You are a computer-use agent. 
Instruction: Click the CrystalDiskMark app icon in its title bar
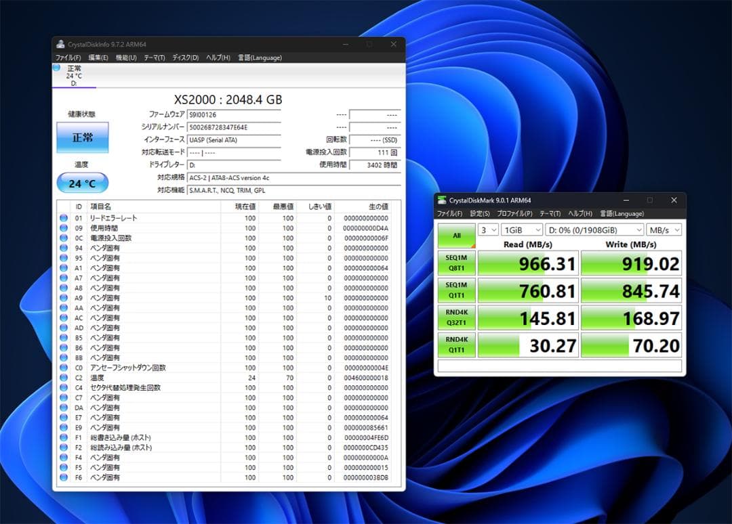[441, 200]
